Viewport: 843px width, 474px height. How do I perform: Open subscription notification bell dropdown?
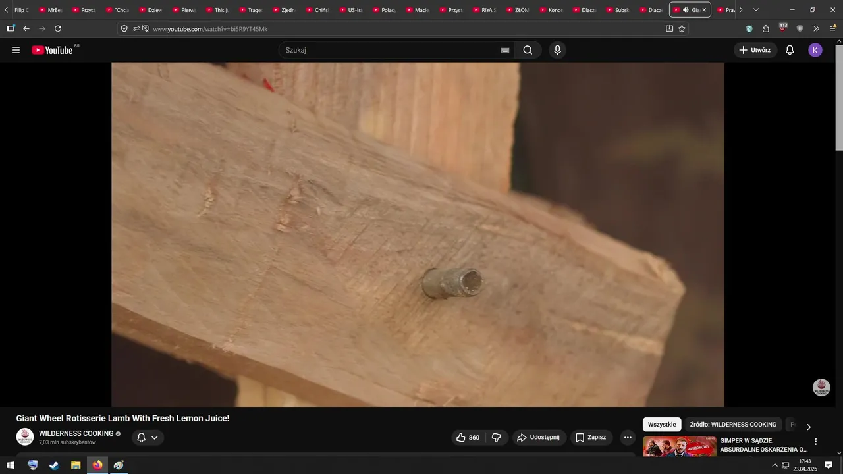coord(148,438)
